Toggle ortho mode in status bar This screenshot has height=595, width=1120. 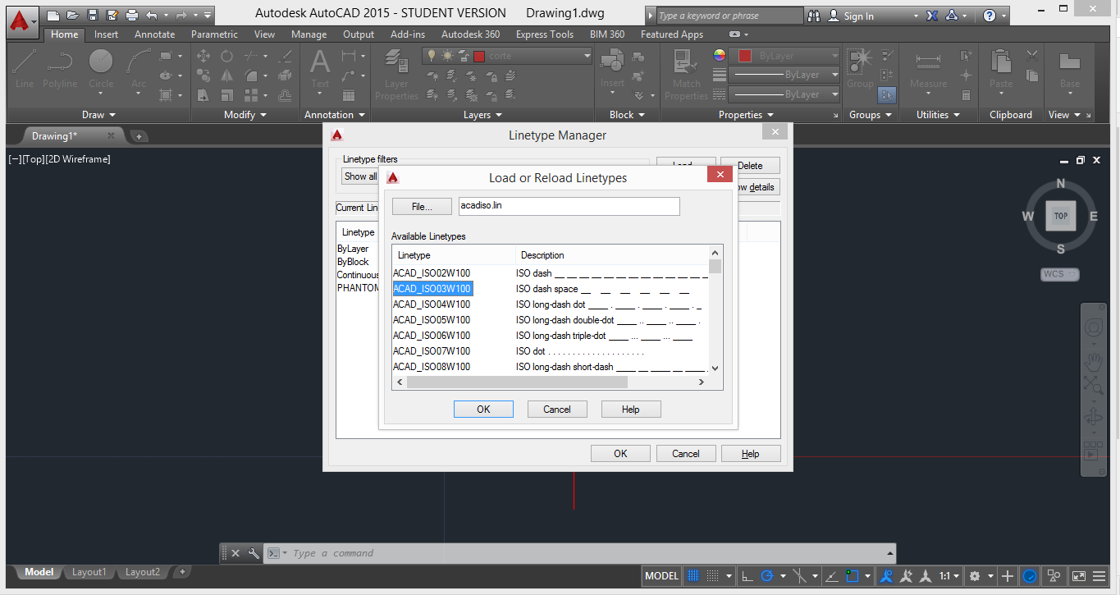pos(747,576)
